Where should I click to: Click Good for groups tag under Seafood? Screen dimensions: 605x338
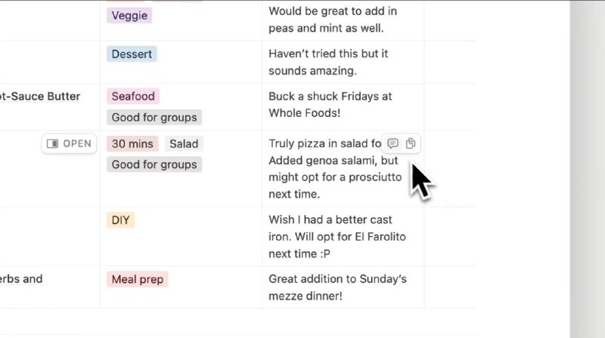point(154,117)
